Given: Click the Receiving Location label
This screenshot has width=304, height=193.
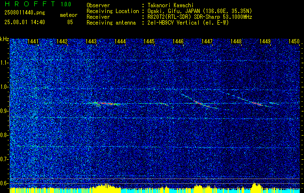Looking at the screenshot, I should [113, 11].
